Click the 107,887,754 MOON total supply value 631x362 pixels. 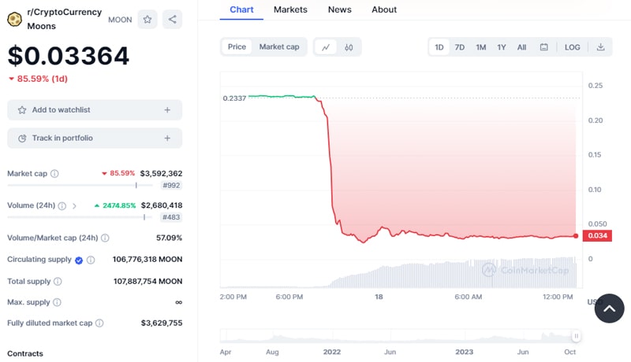coord(147,281)
